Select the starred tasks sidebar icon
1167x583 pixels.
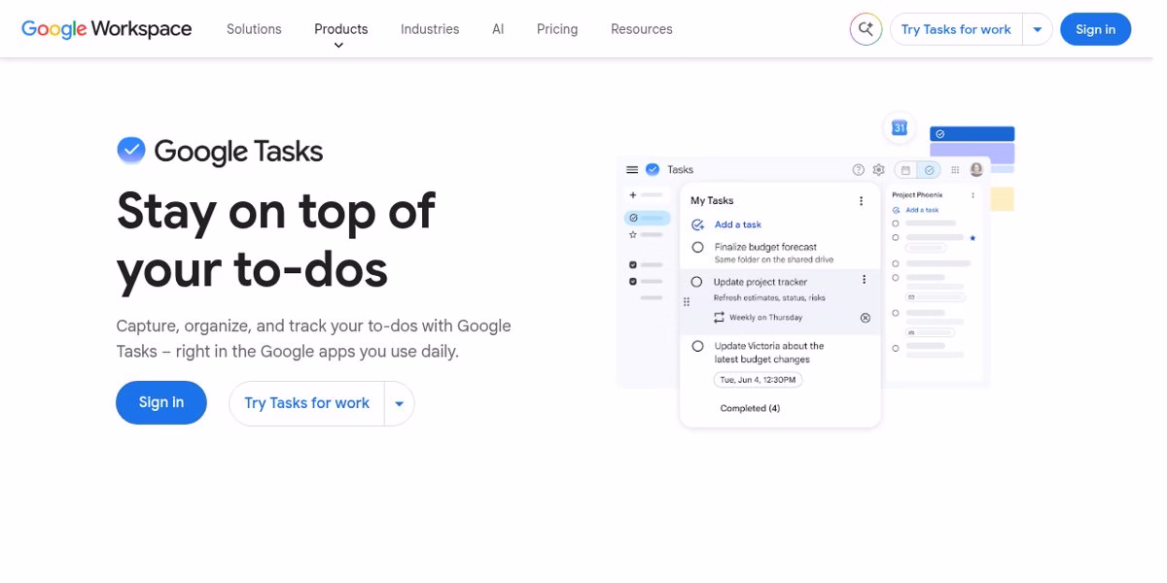(633, 234)
